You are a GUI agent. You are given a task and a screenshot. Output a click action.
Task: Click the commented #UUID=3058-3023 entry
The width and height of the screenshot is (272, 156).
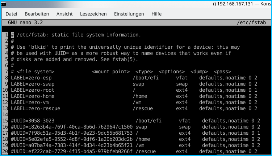click(33, 121)
